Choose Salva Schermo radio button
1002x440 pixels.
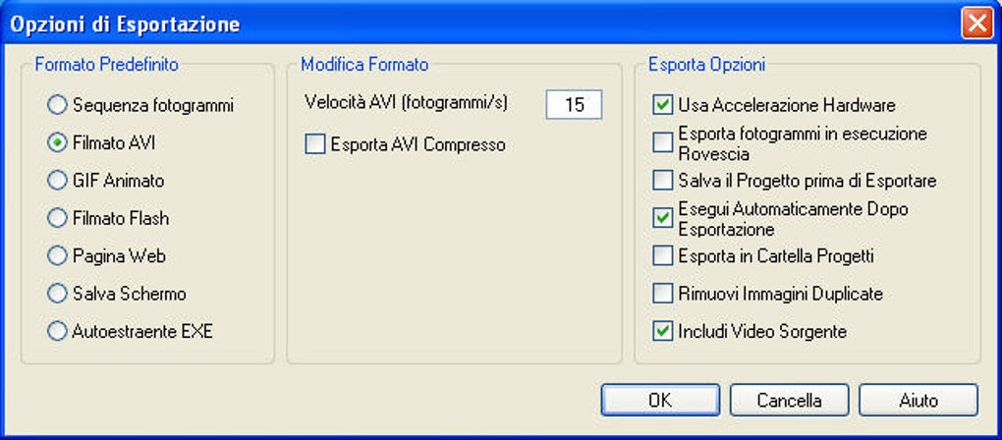[58, 294]
